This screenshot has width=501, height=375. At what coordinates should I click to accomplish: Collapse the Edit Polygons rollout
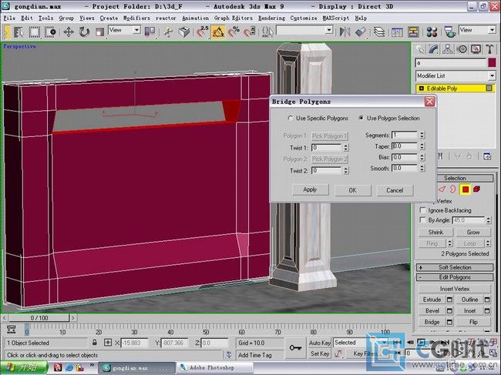(455, 277)
